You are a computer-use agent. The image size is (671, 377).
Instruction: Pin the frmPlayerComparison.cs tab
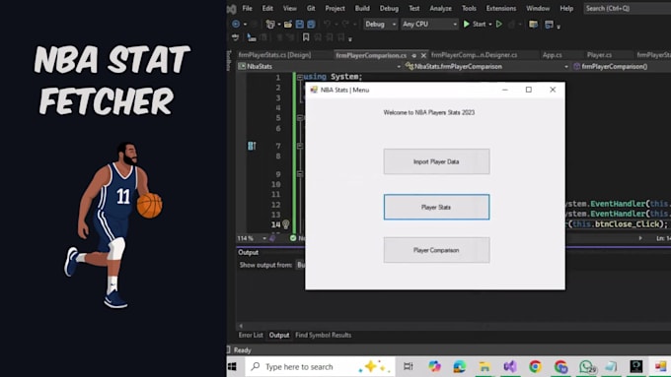413,55
